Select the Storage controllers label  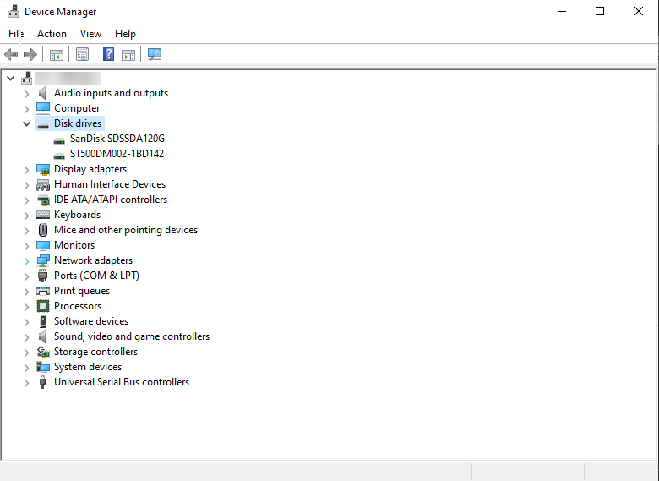click(x=95, y=352)
